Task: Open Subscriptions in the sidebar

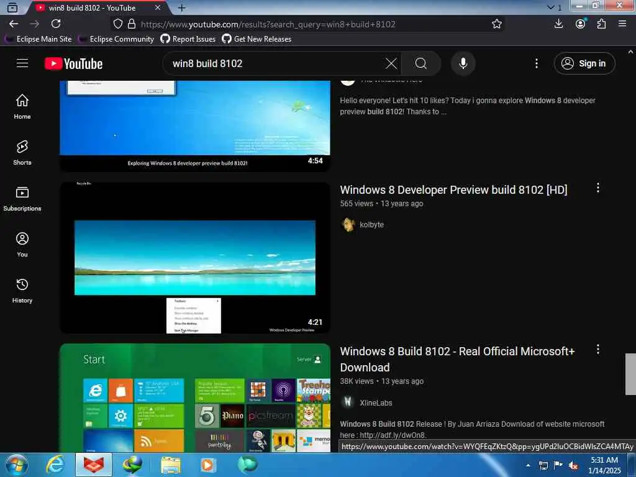Action: pos(22,198)
